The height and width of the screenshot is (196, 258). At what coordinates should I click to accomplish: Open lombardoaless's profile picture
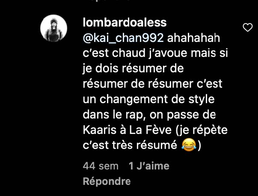(53, 28)
